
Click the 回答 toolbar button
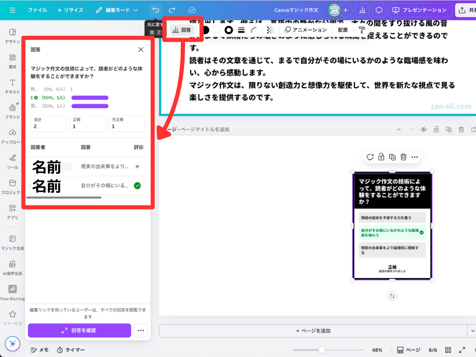click(x=182, y=30)
